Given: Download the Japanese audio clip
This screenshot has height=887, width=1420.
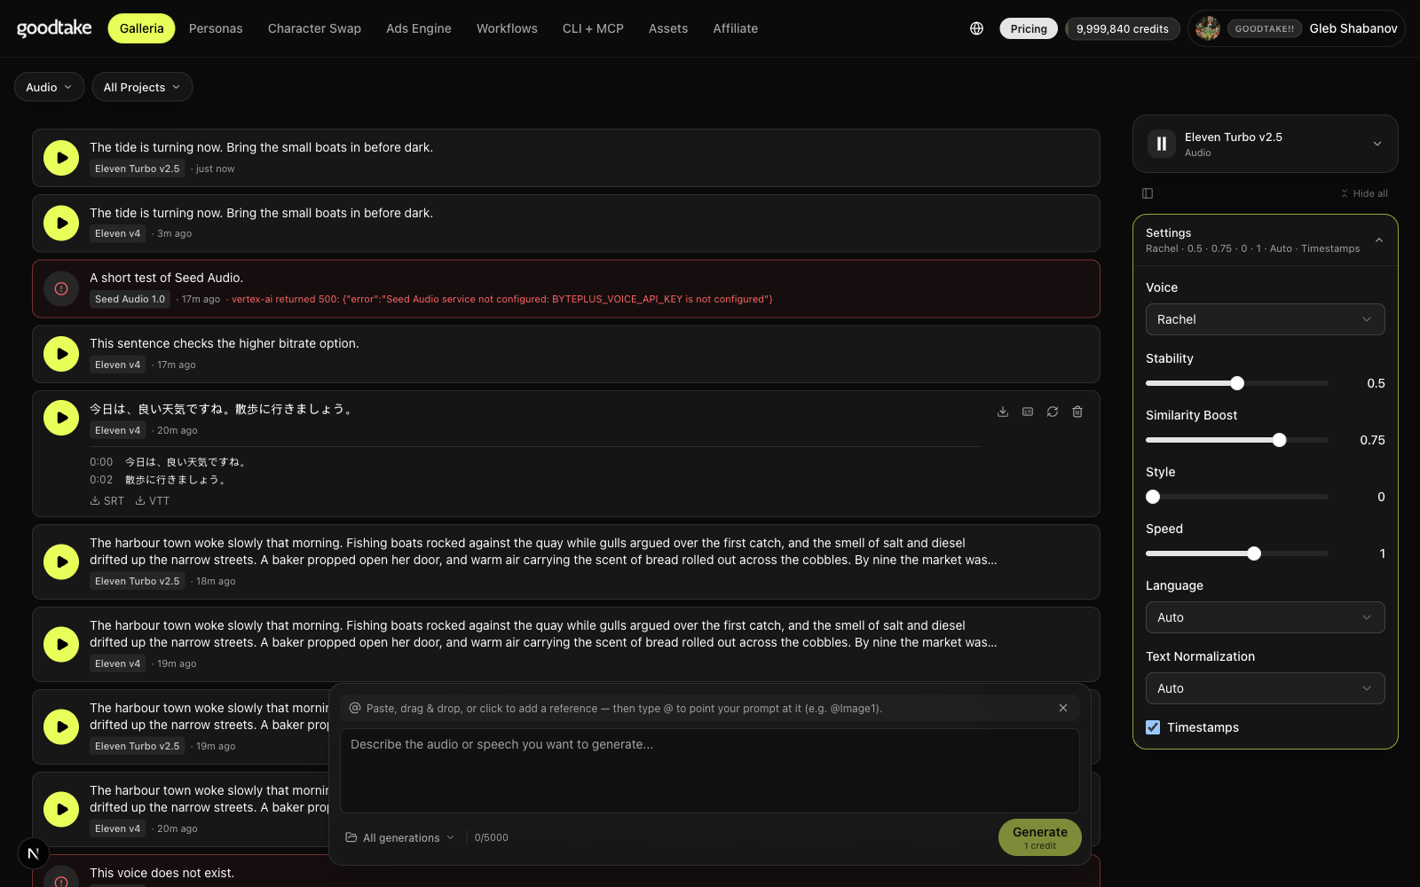Looking at the screenshot, I should (x=1003, y=412).
